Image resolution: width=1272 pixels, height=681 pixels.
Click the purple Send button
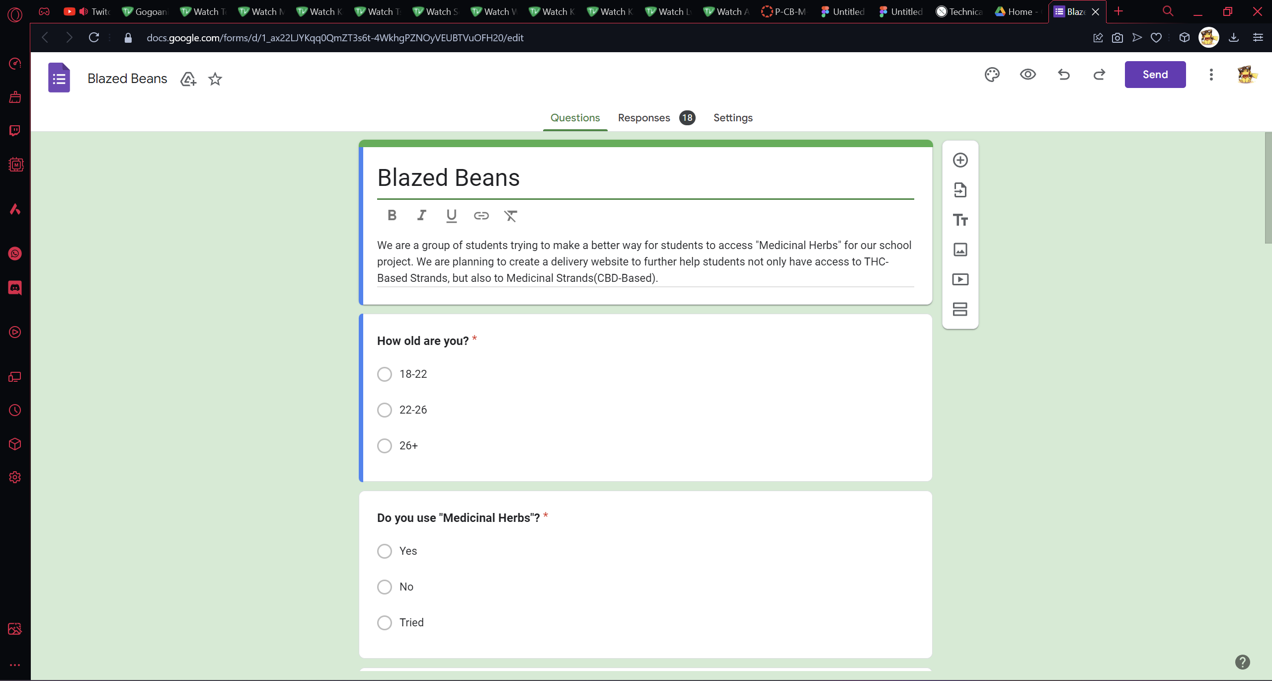pos(1155,75)
